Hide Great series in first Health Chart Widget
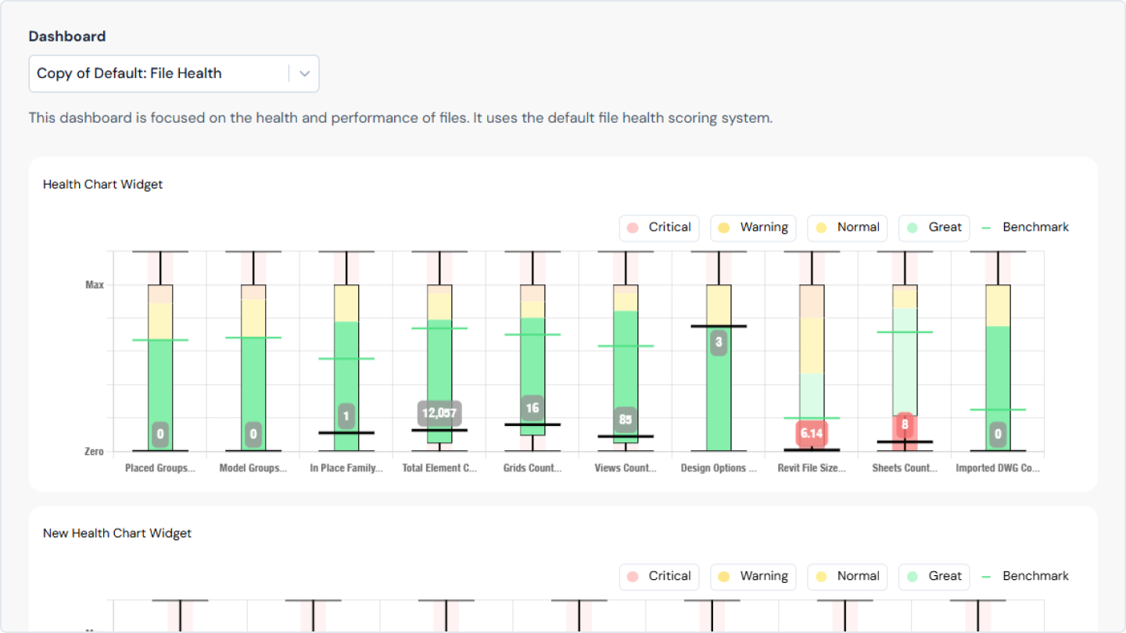 tap(934, 227)
